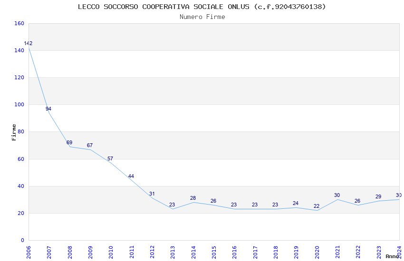The width and height of the screenshot is (404, 261).
Task: Click the 140 tick on Firme axis
Action: pyautogui.click(x=19, y=50)
